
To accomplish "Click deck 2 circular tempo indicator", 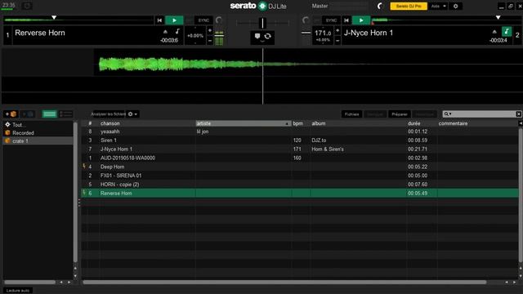I will point(306,20).
